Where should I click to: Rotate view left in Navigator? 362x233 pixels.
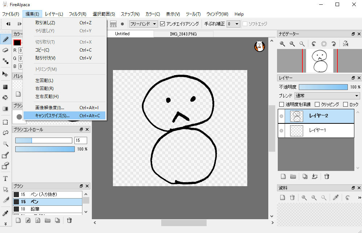point(314,44)
